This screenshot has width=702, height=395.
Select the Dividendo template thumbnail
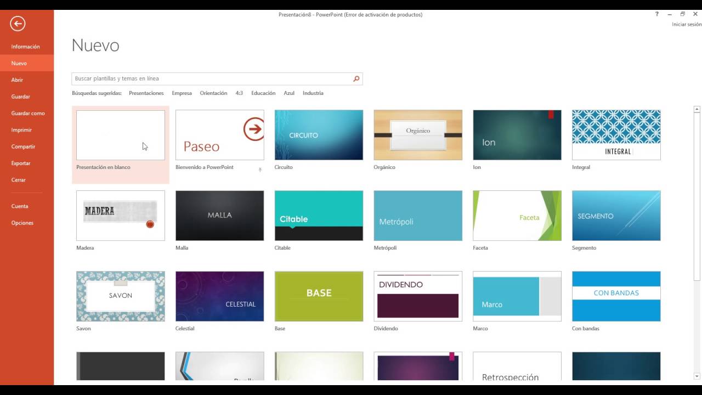[x=418, y=296]
